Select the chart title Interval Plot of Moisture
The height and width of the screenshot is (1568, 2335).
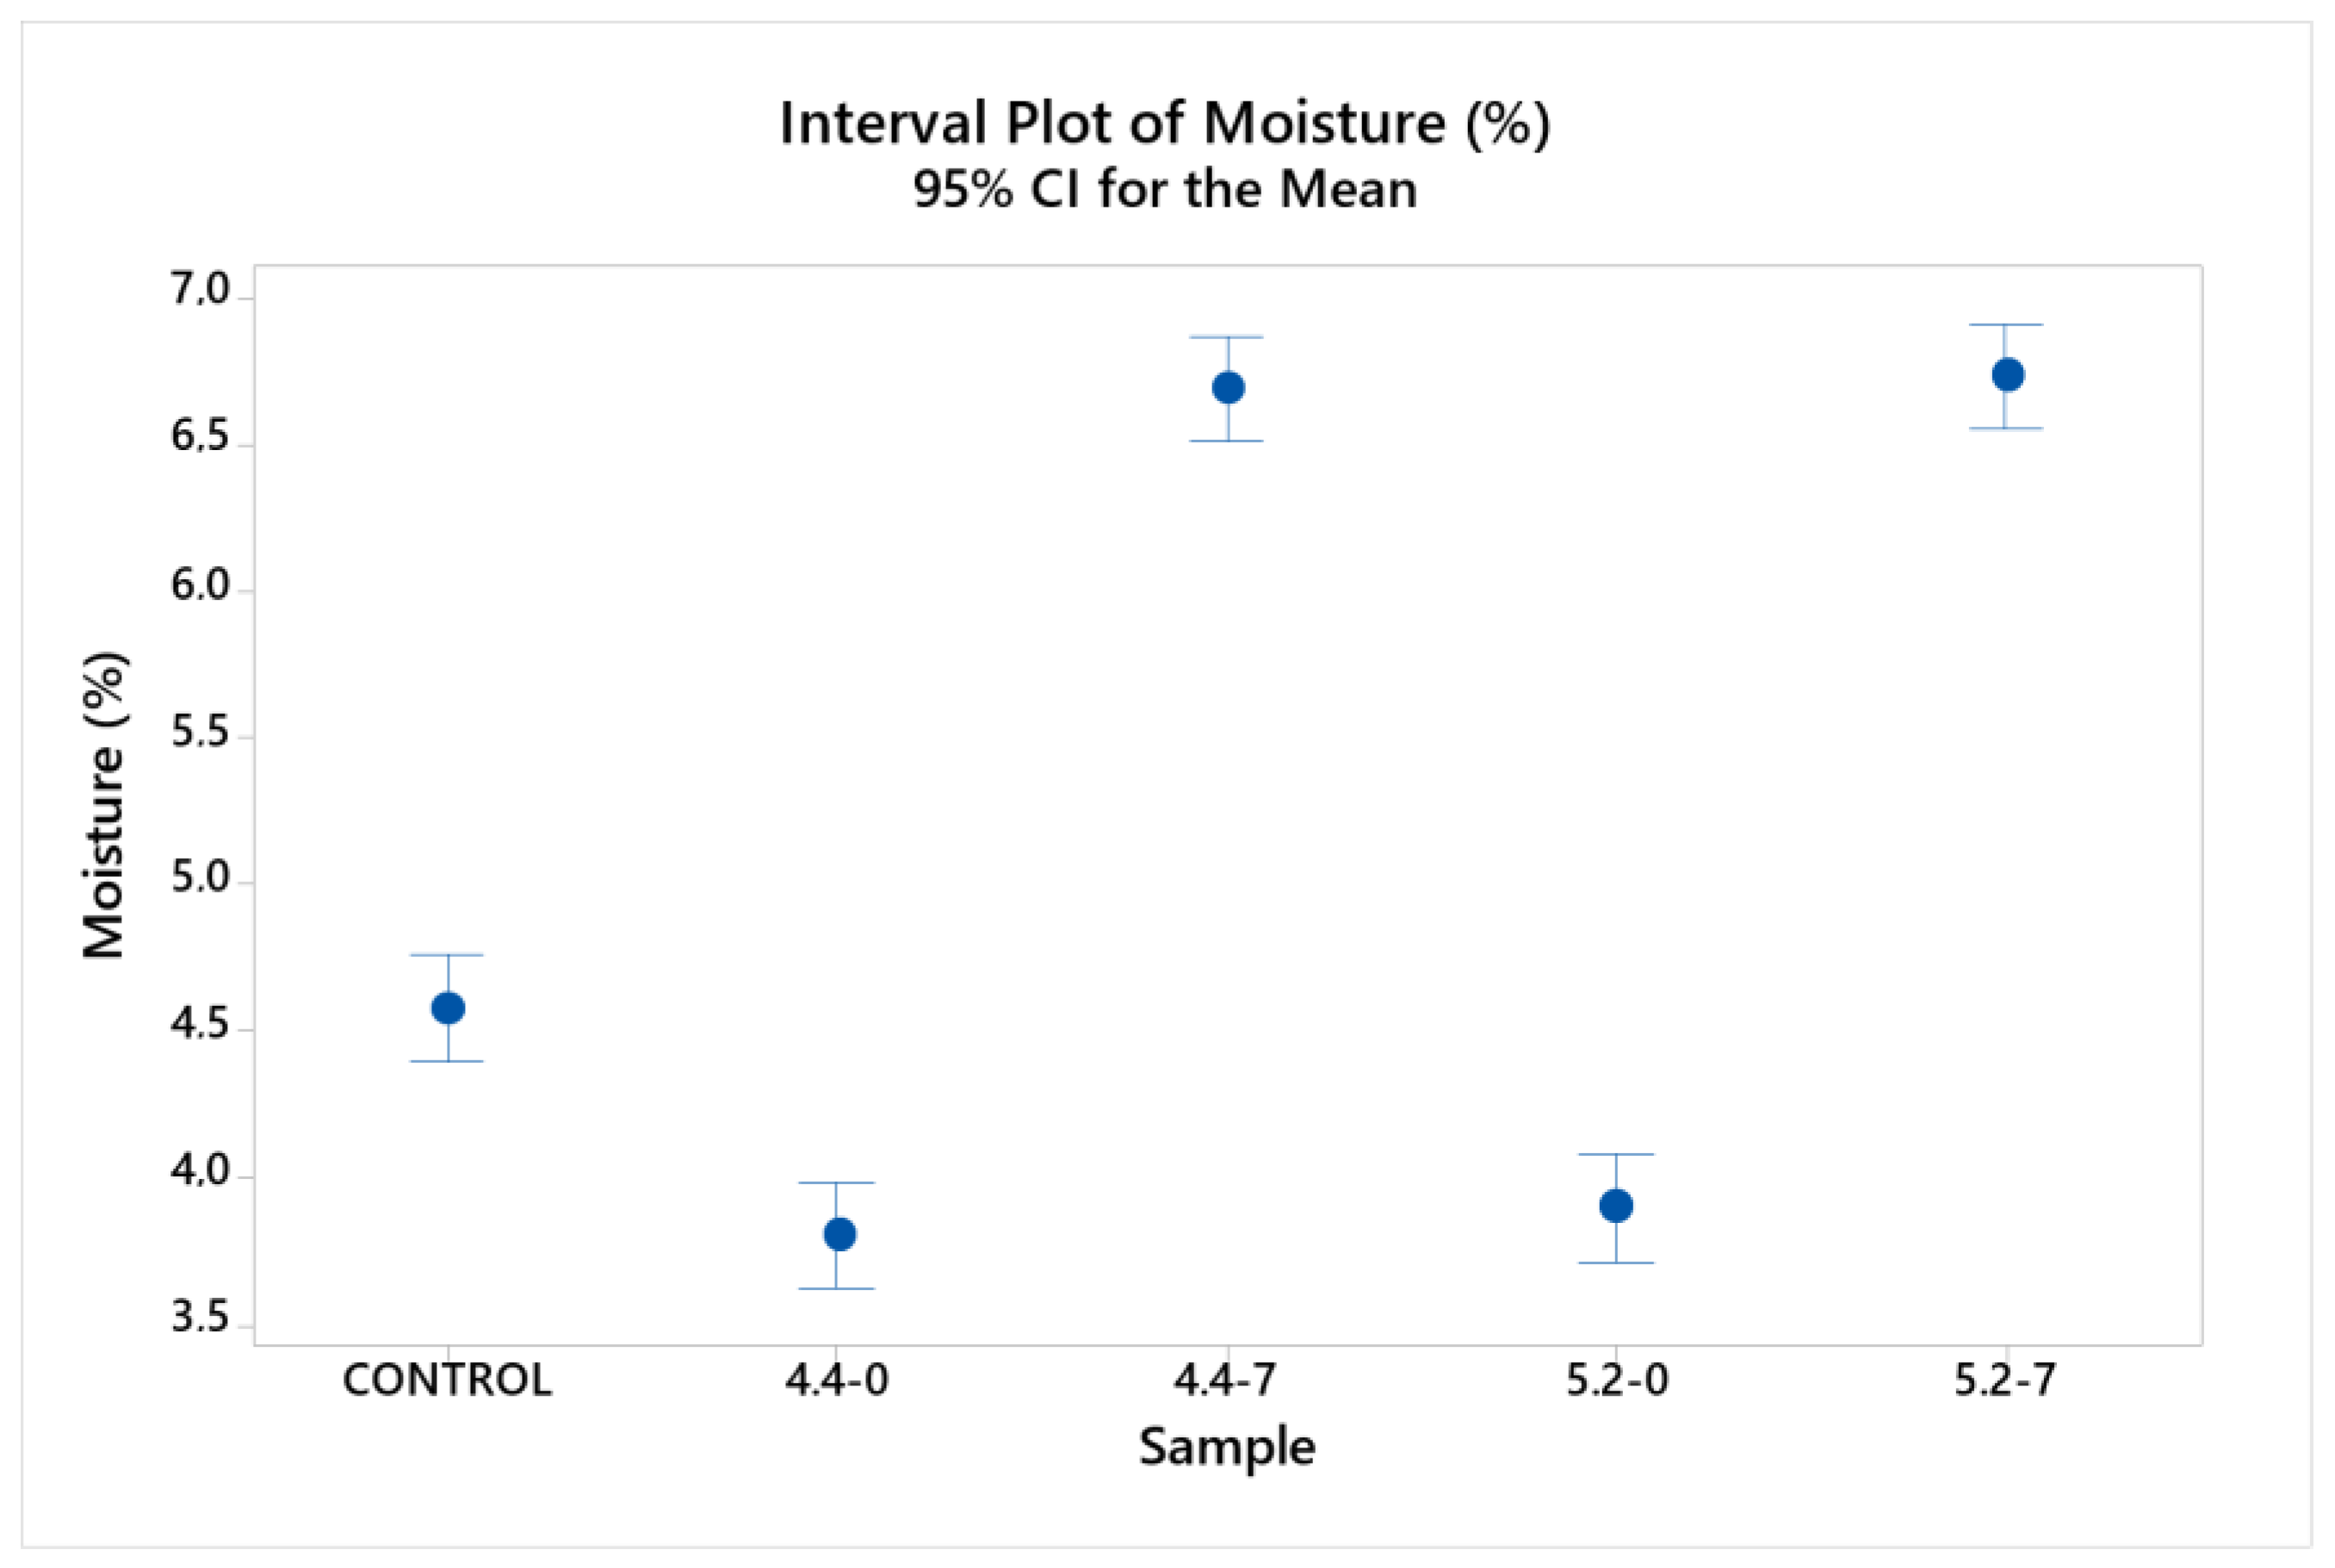[1165, 123]
